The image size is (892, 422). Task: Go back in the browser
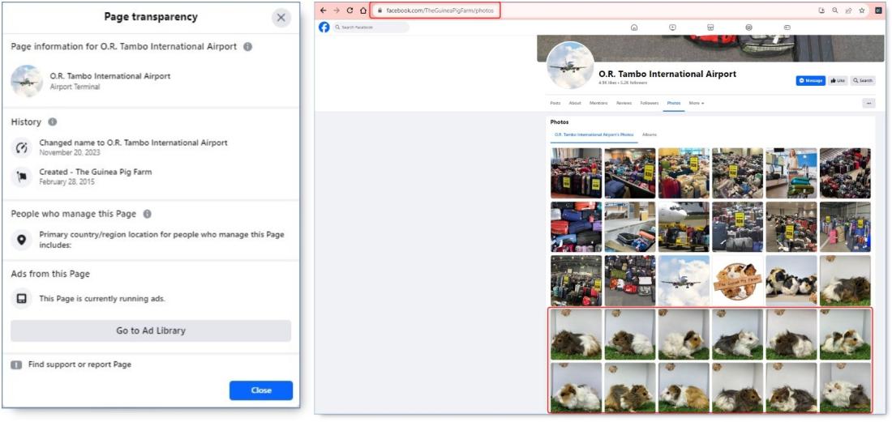pyautogui.click(x=323, y=11)
